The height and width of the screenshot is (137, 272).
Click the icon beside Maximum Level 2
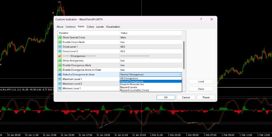tap(60, 84)
